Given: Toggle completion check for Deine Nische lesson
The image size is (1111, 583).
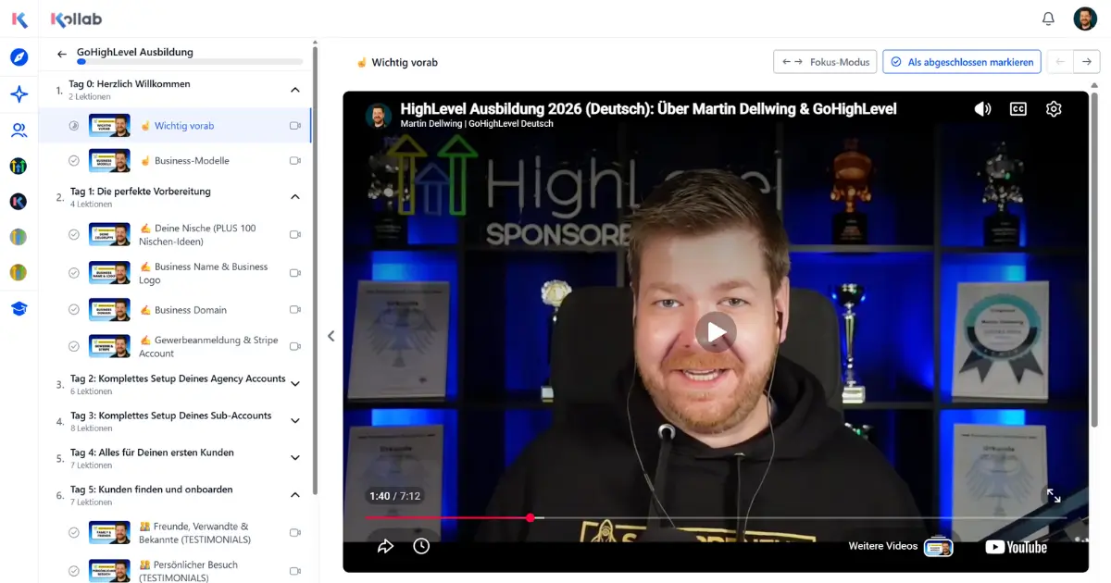Looking at the screenshot, I should [x=74, y=235].
